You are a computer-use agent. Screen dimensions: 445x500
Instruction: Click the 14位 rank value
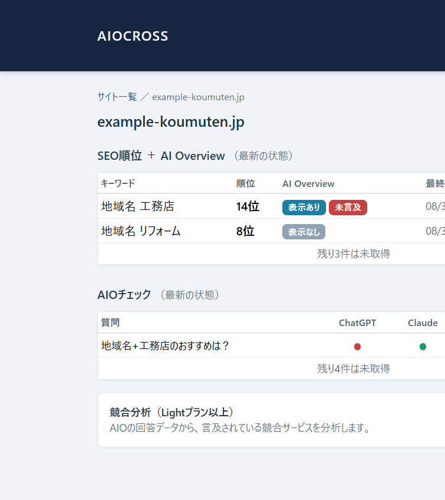pyautogui.click(x=248, y=206)
